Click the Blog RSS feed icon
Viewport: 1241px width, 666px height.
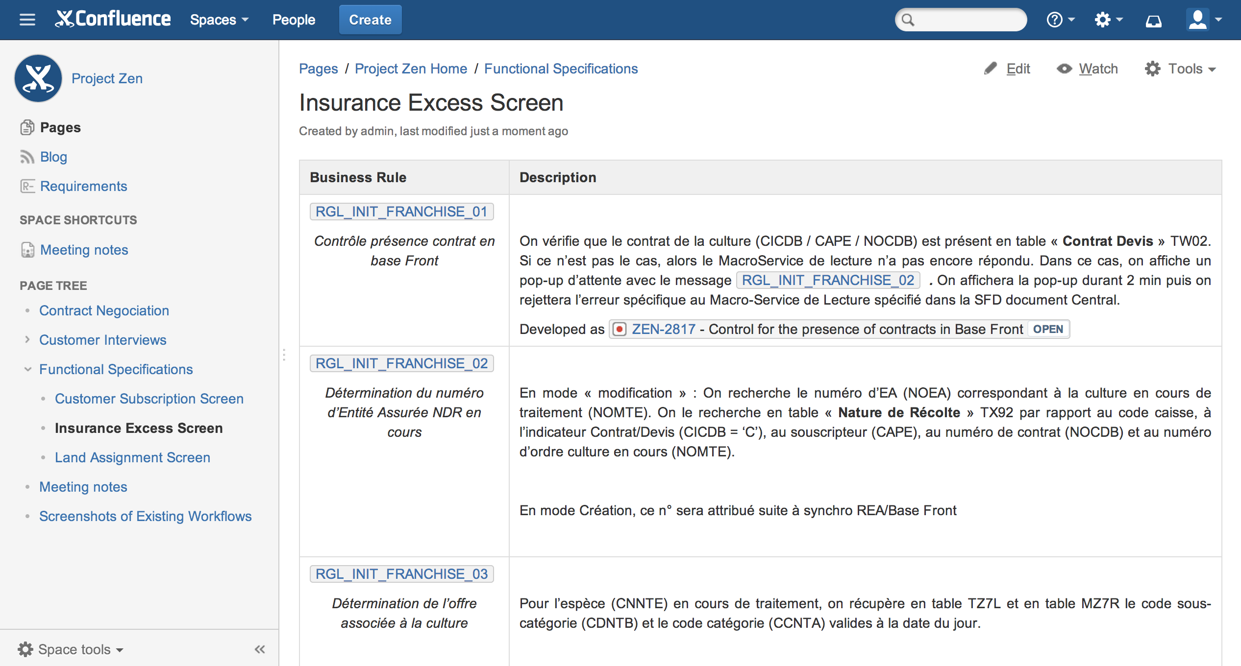click(27, 157)
